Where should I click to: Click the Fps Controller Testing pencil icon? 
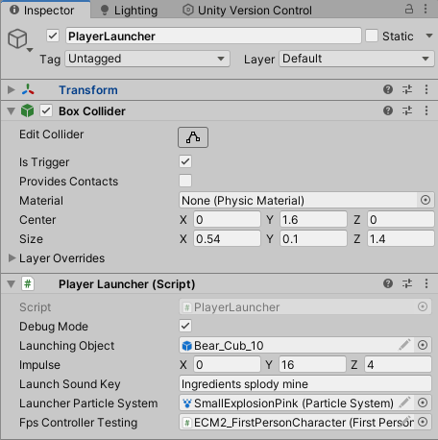[406, 421]
